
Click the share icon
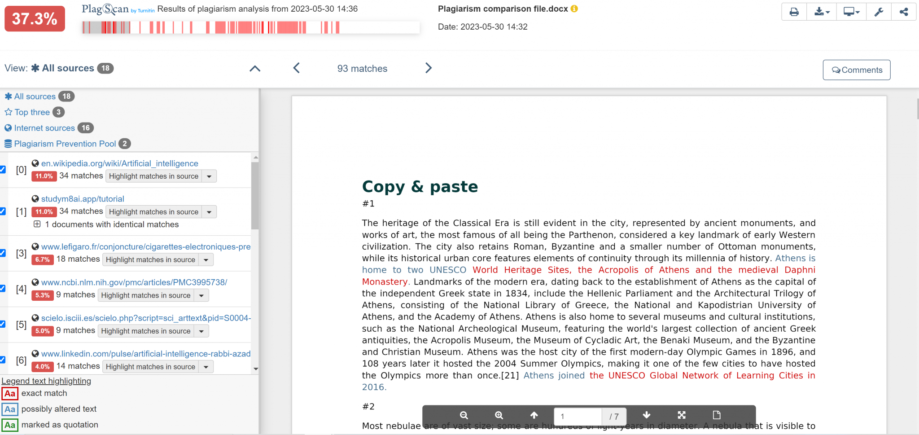[904, 12]
